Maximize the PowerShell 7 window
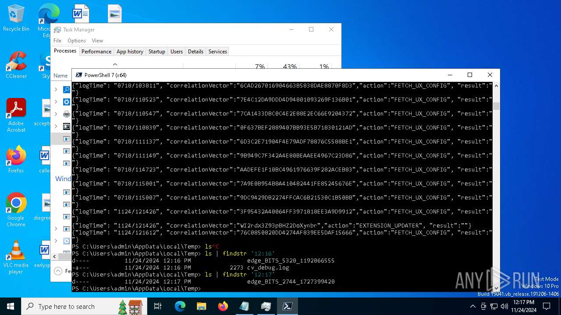 (470, 75)
